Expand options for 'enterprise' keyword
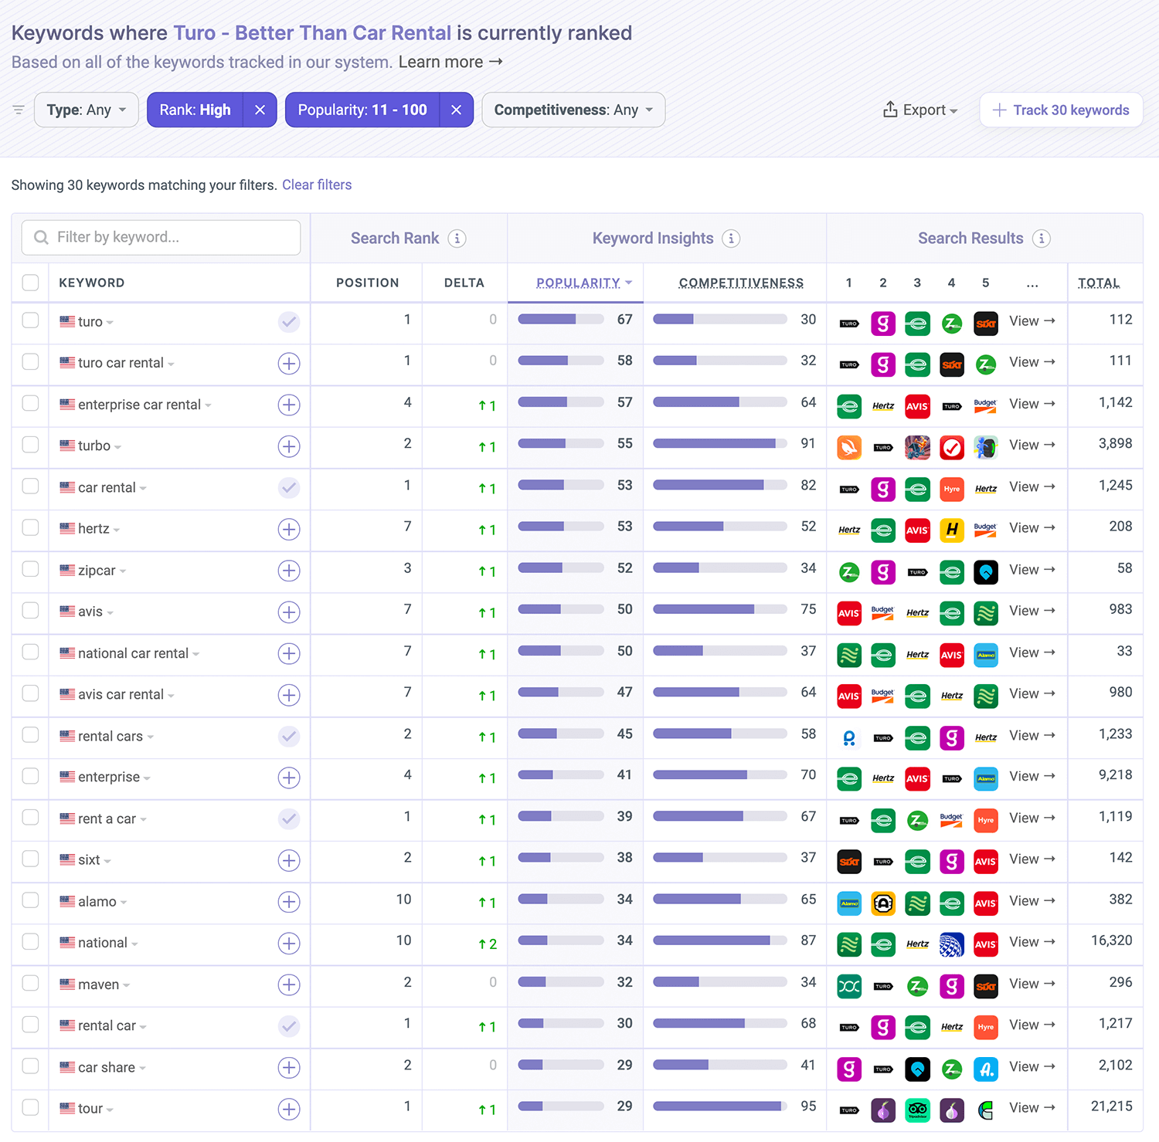1159x1142 pixels. [x=147, y=778]
